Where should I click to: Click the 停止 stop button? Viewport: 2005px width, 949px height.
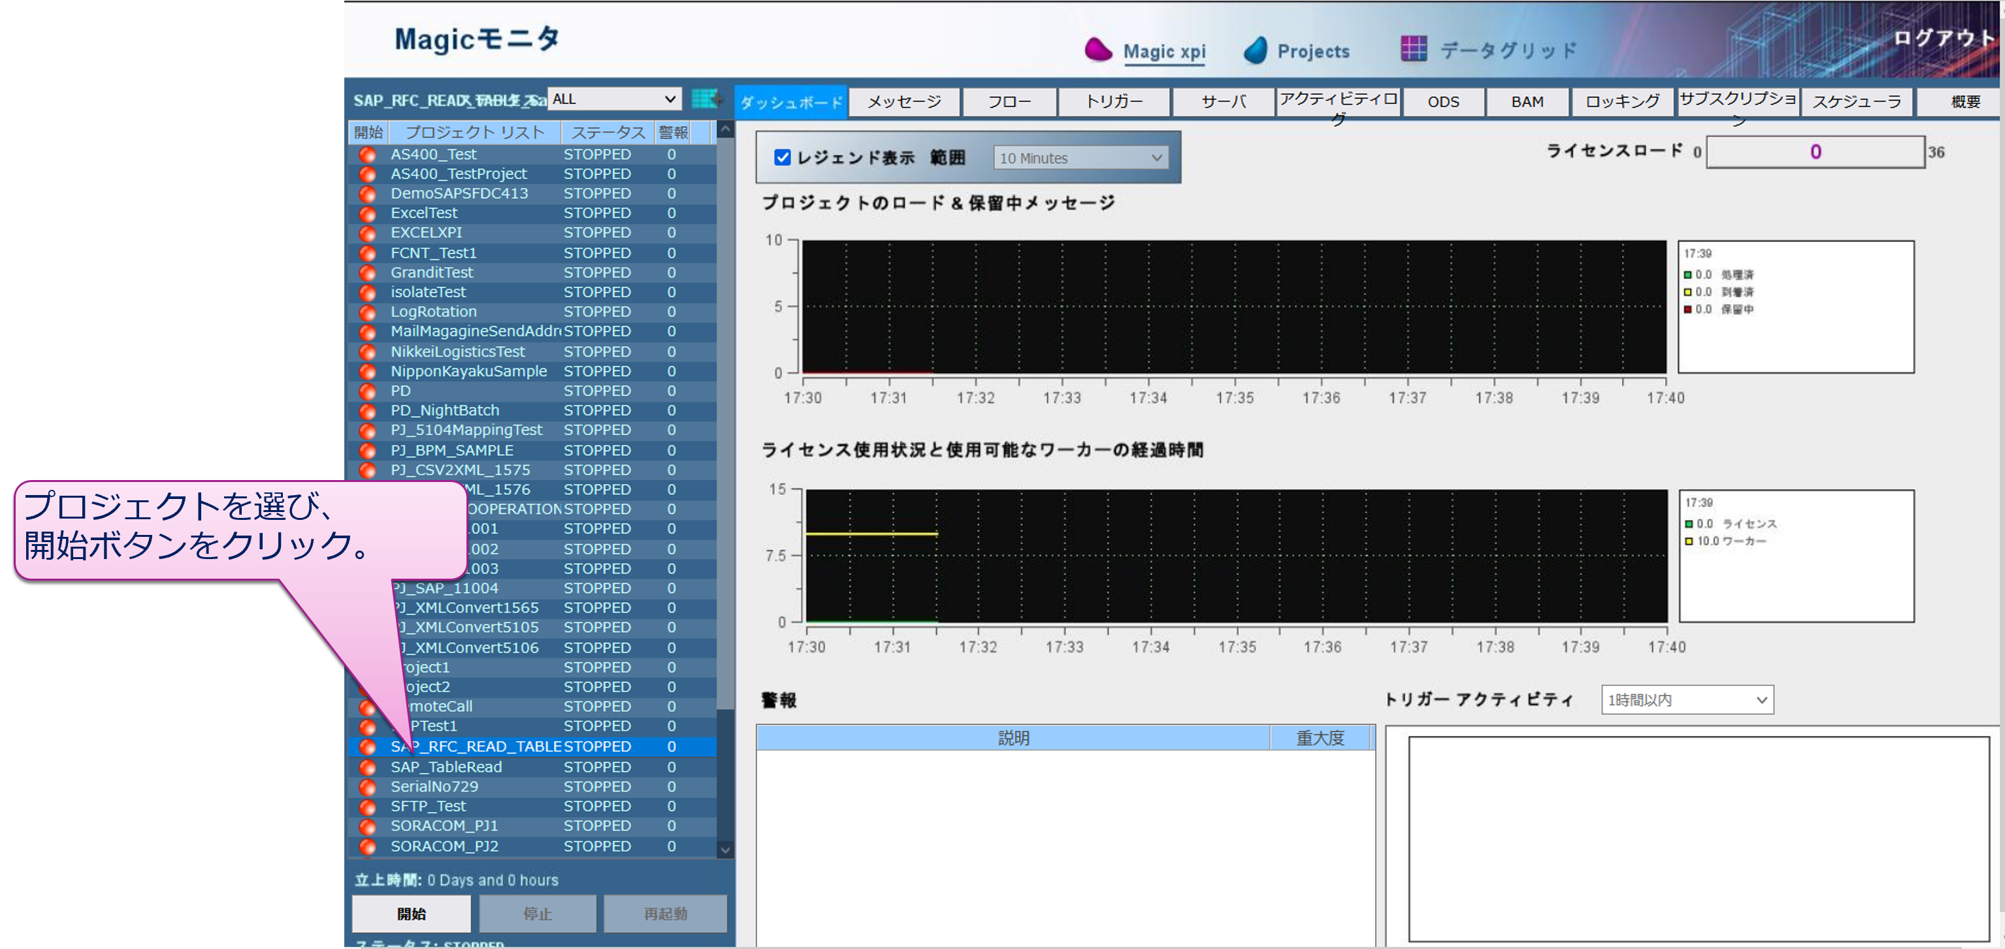pos(537,914)
